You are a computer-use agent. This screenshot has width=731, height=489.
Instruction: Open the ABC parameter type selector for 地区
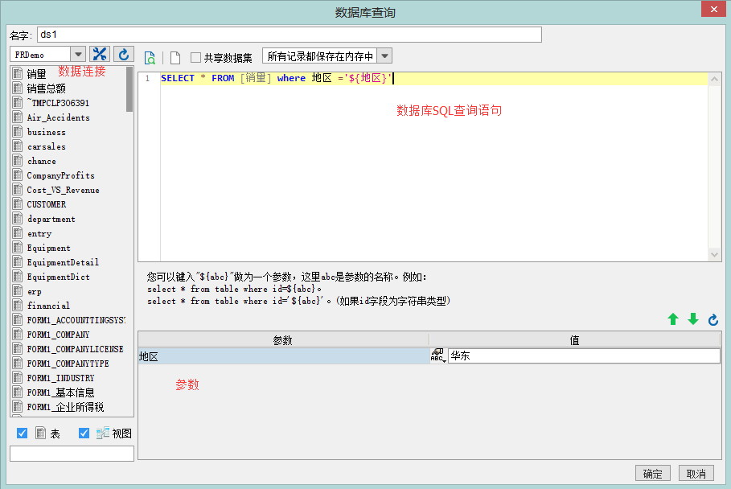pyautogui.click(x=438, y=355)
